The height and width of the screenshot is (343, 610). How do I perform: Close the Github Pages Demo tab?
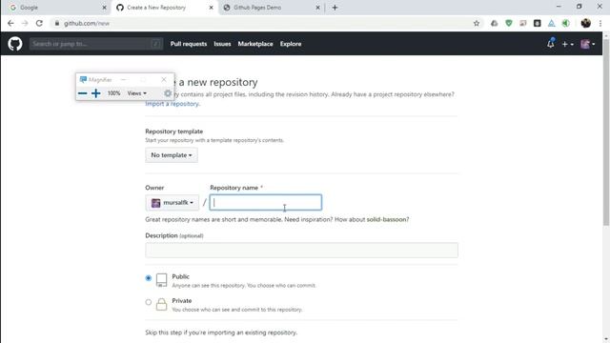tap(317, 8)
